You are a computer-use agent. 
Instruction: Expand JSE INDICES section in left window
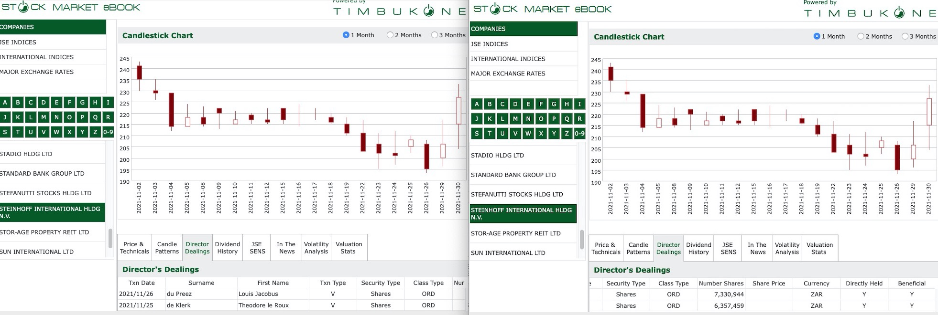(18, 42)
